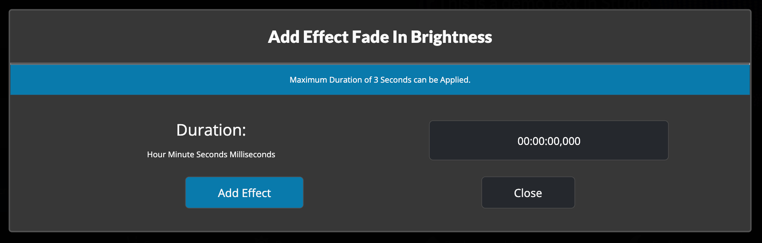
Task: Click the Duration: label
Action: coord(211,130)
